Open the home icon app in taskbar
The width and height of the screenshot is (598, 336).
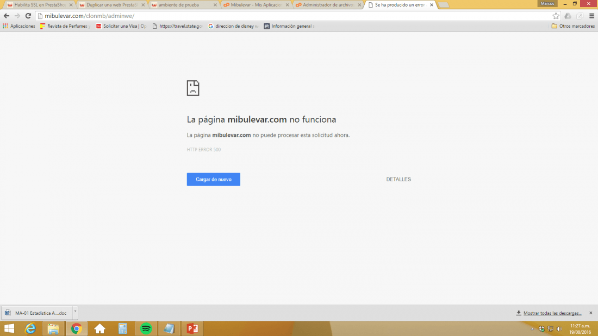click(99, 328)
